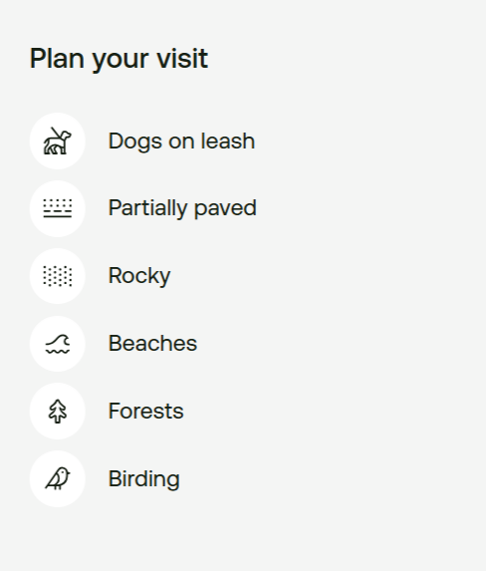Click the rocky terrain dotted icon

point(58,276)
